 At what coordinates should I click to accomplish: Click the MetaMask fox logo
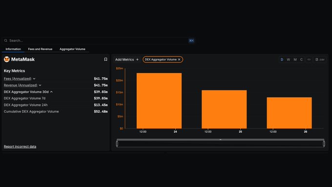(x=7, y=59)
